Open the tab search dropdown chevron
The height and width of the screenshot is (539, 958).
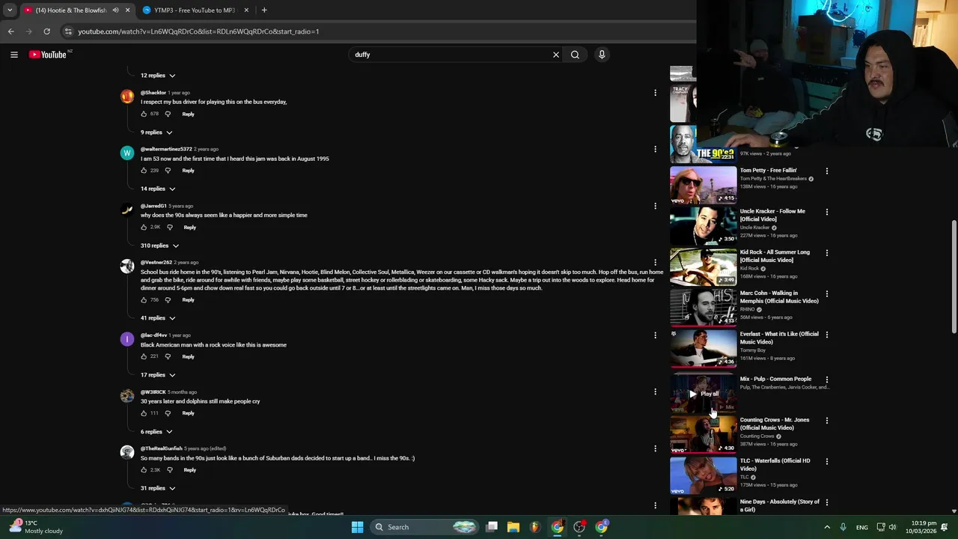point(10,10)
